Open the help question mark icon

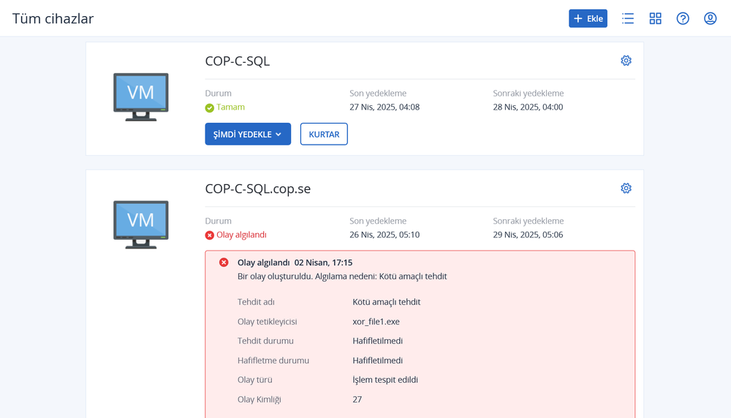[683, 18]
